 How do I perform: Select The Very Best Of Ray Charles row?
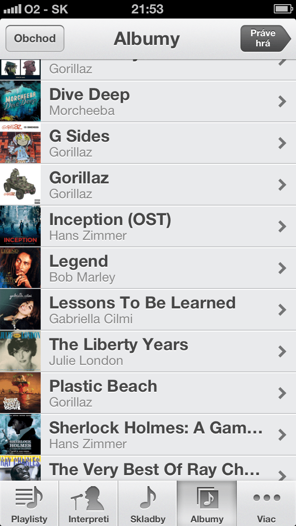pyautogui.click(x=148, y=468)
